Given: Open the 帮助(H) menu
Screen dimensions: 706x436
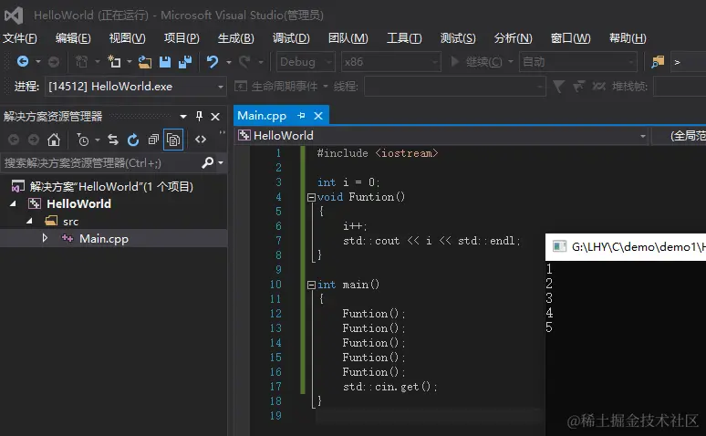Looking at the screenshot, I should coord(628,38).
